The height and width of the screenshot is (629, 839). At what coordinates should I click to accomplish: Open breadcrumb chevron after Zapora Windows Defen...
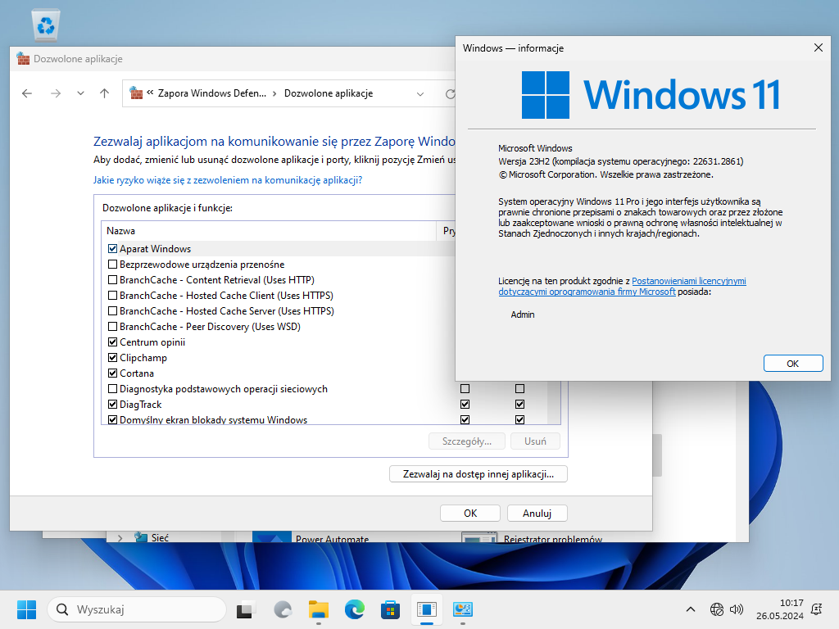[274, 93]
